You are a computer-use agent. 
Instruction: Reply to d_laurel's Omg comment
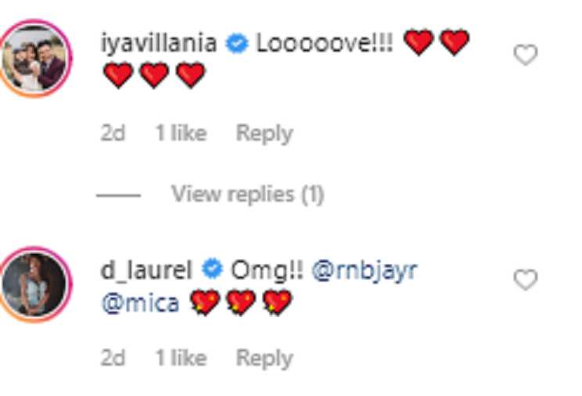[x=264, y=359]
